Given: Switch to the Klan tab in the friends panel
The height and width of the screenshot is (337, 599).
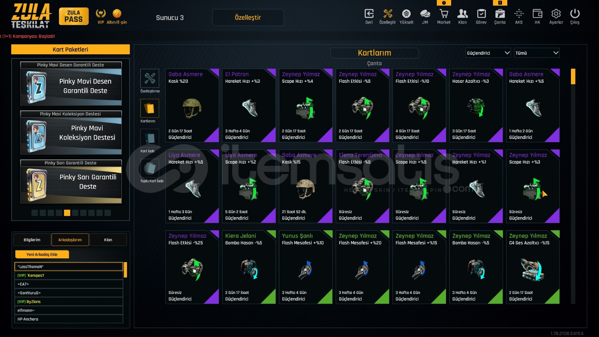Looking at the screenshot, I should [108, 240].
